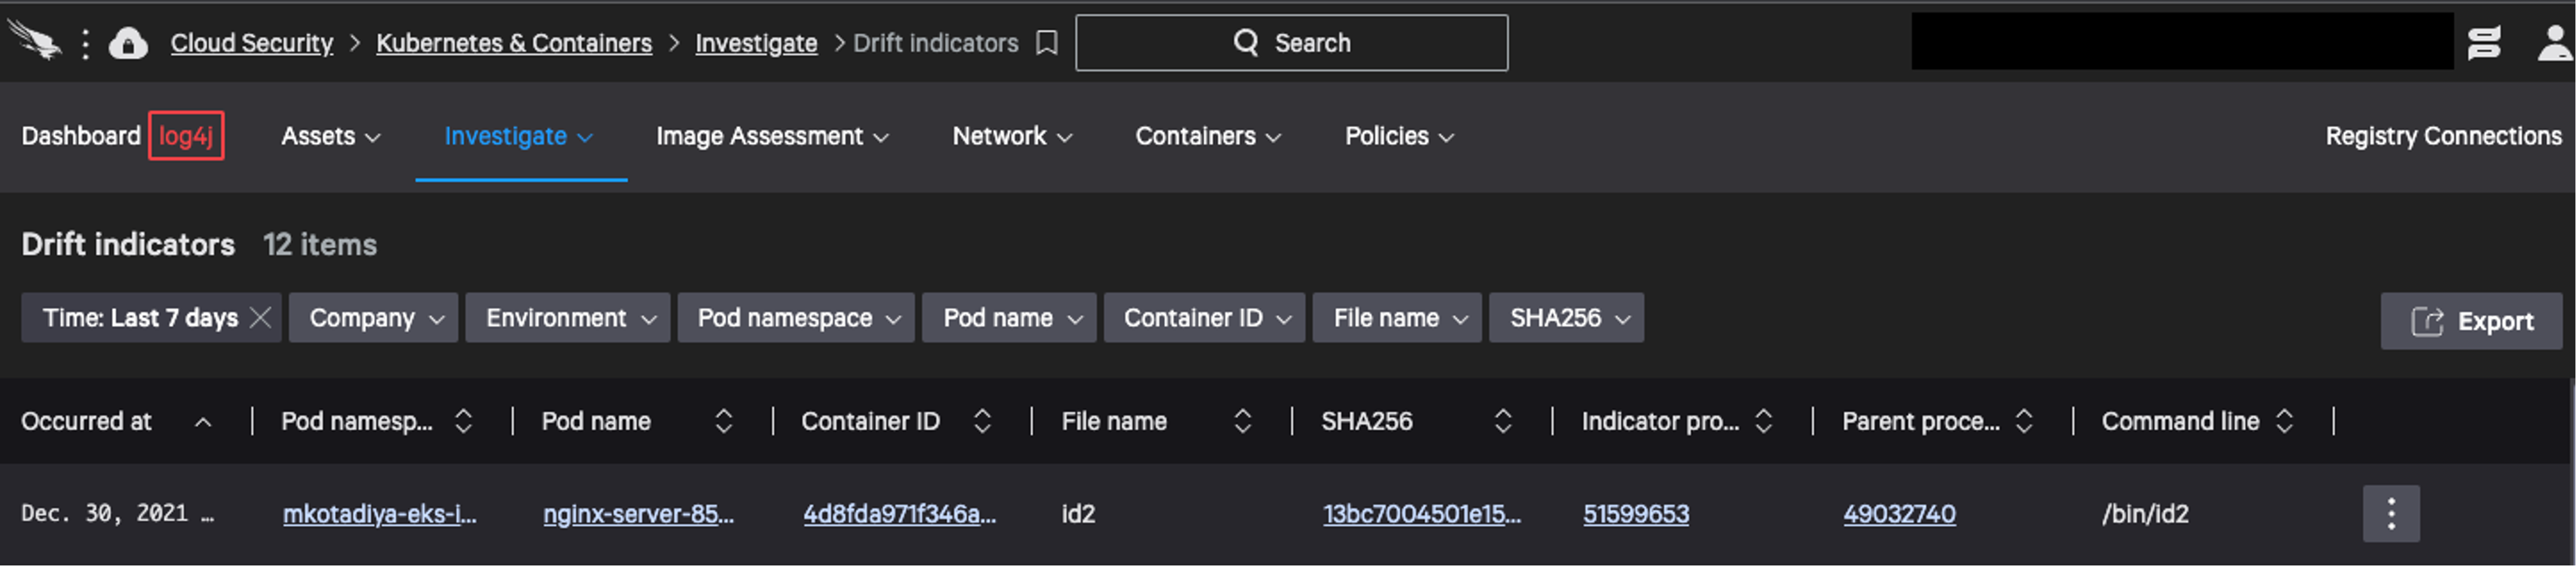Viewport: 2576px width, 566px height.
Task: Click the Investigate breadcrumb link
Action: pyautogui.click(x=756, y=43)
